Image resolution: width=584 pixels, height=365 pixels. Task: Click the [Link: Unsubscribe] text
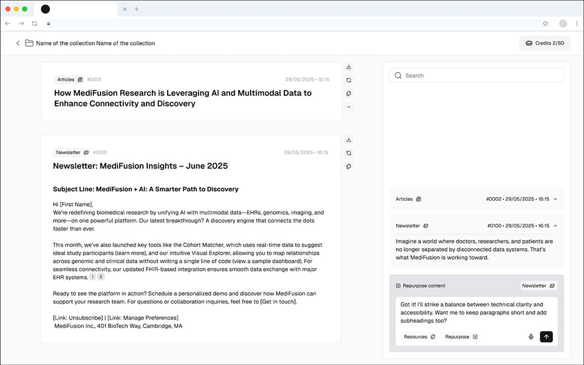click(78, 318)
